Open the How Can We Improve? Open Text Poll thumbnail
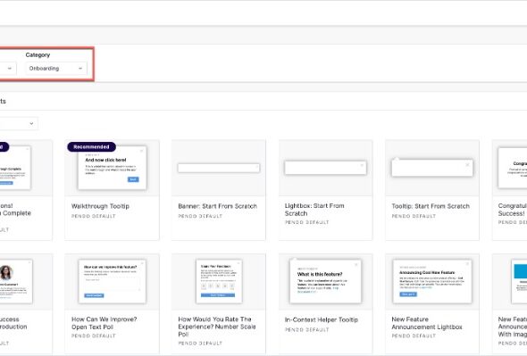527x356 pixels. (112, 282)
